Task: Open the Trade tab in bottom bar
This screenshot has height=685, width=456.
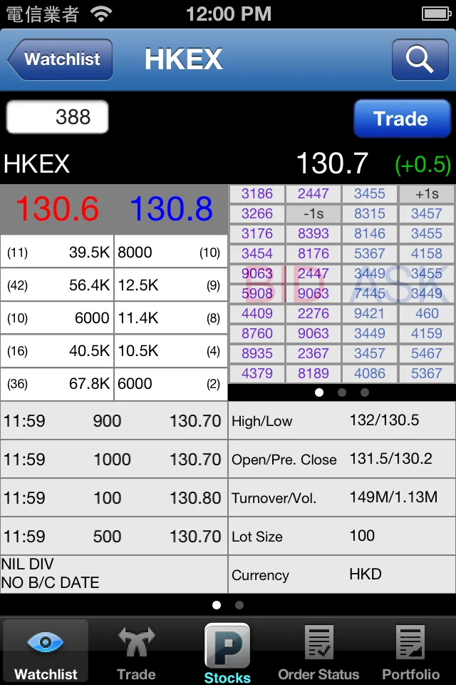Action: point(136,653)
